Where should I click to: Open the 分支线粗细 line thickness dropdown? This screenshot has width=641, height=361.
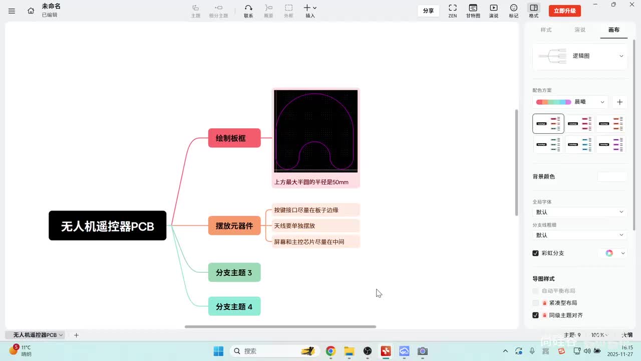click(x=580, y=235)
